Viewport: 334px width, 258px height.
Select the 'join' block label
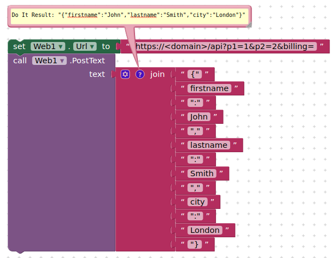pyautogui.click(x=157, y=74)
